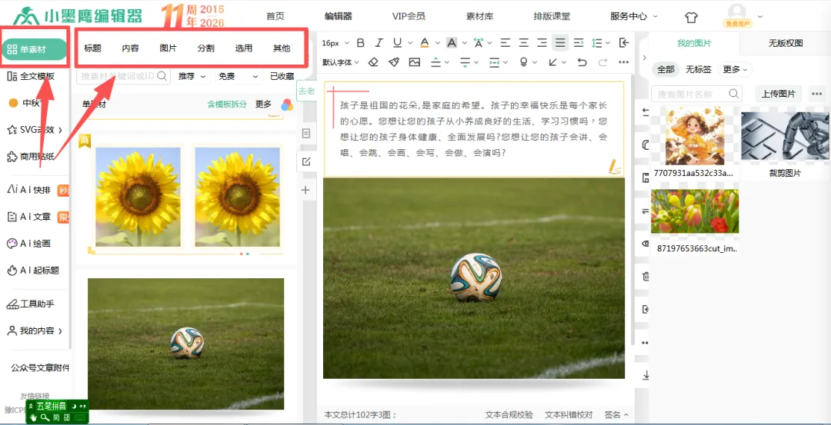
Task: Select the format painter brush icon
Action: tap(393, 62)
